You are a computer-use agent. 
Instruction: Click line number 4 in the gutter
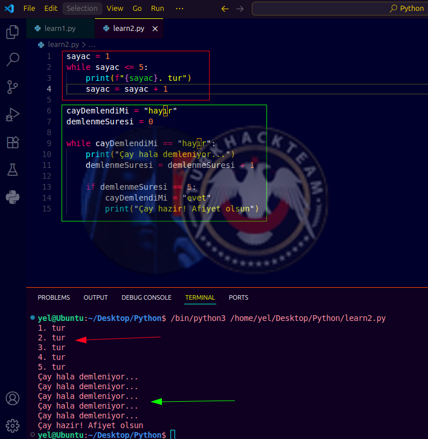coord(49,89)
